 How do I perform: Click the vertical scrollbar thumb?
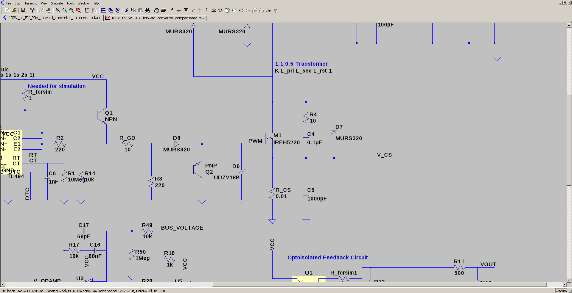pos(569,140)
